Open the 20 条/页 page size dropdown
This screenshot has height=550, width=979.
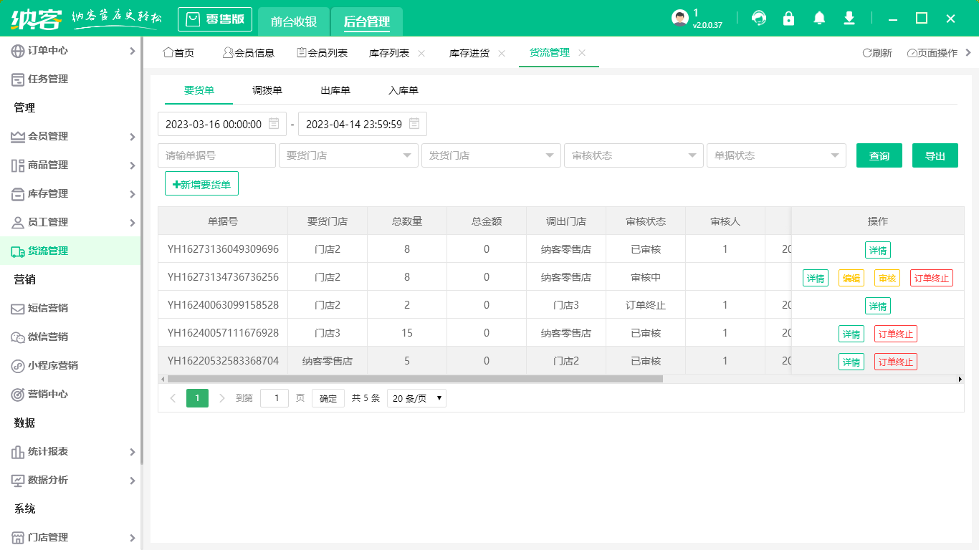tap(416, 397)
